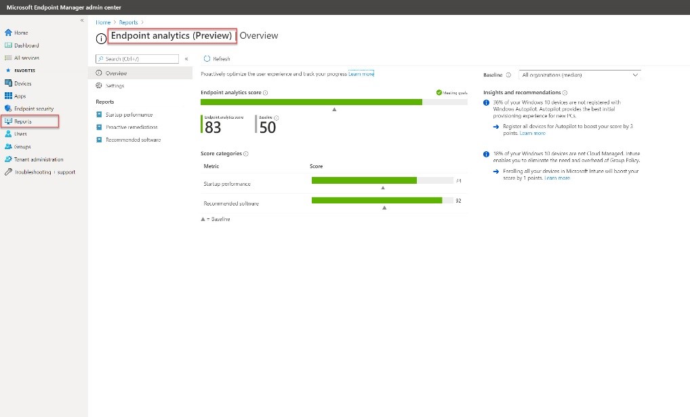Click the Overview info icon in menu
Viewport: 690px width, 417px height.
[x=99, y=73]
